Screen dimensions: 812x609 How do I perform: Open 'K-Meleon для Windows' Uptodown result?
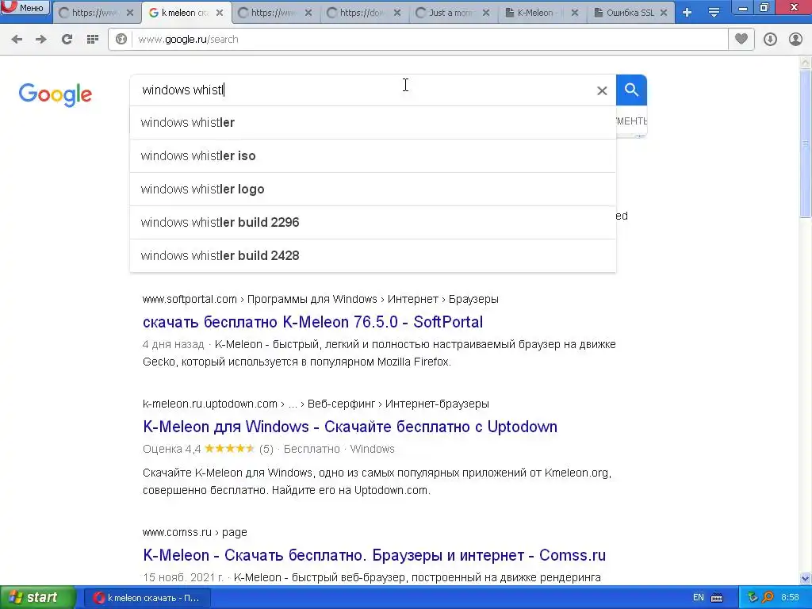350,427
